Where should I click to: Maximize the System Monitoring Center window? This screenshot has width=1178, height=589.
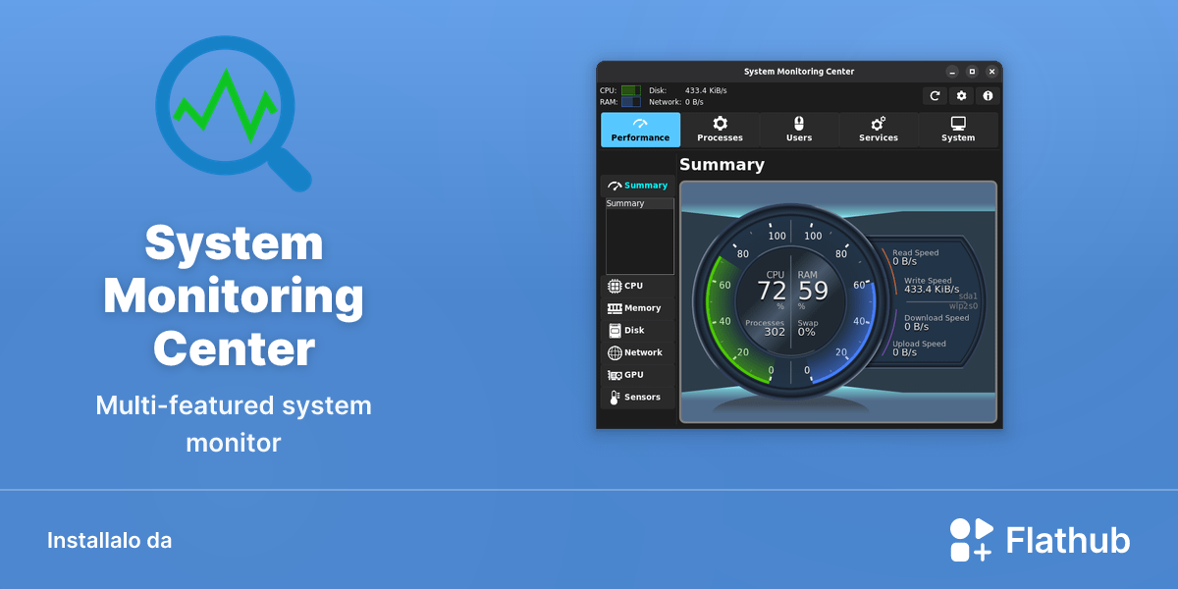972,72
